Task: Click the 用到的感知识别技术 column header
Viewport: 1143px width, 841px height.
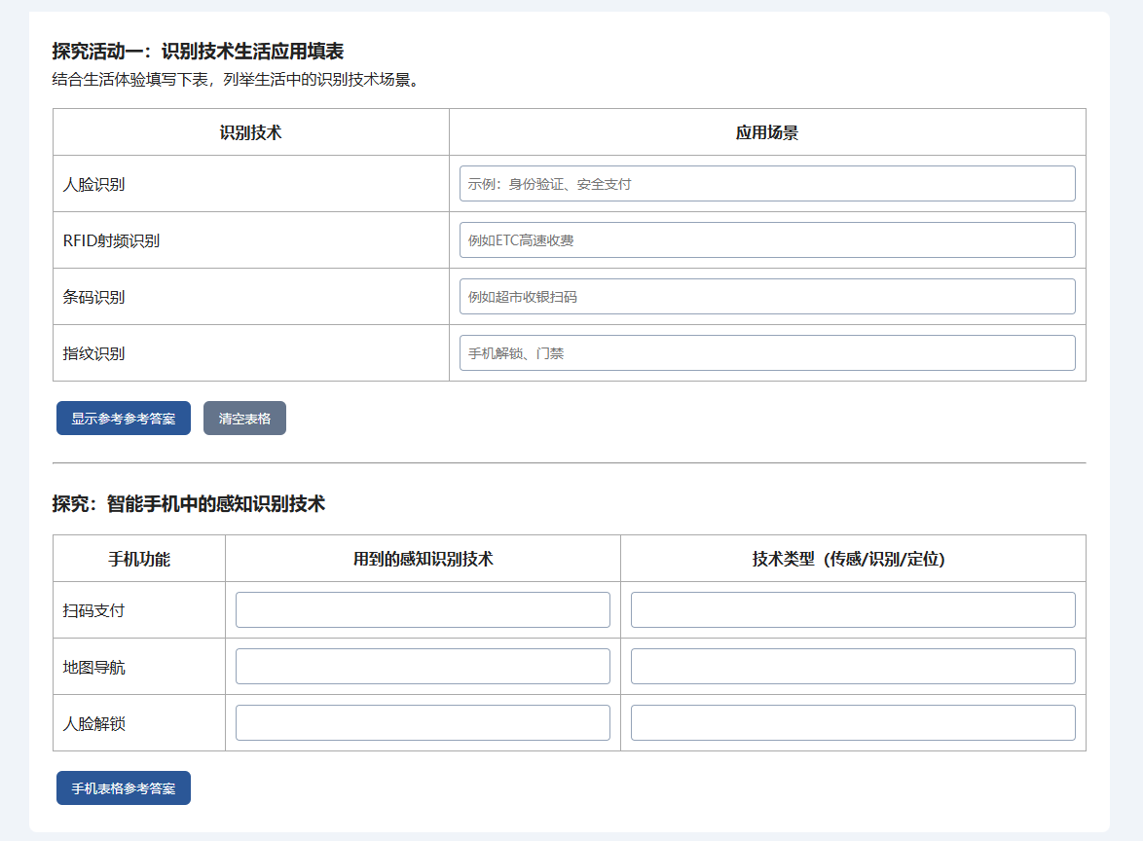Action: coord(423,559)
